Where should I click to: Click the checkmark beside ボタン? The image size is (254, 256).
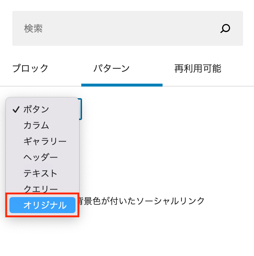click(x=16, y=109)
